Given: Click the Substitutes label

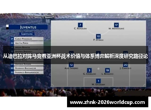Looking at the screenshot, I should [27, 34].
